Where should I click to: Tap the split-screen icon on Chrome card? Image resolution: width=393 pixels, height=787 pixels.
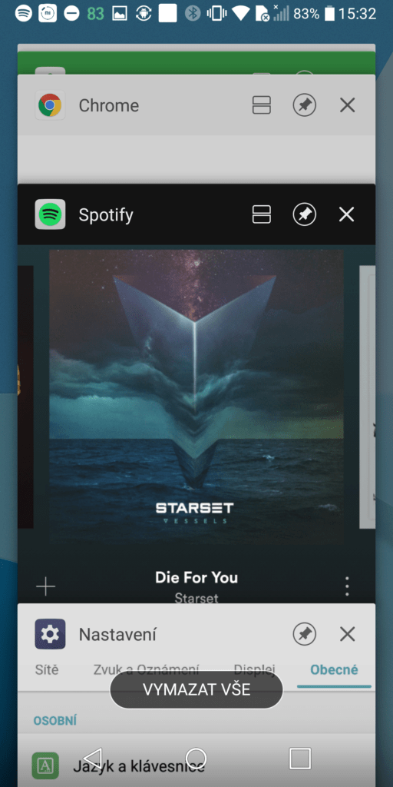(x=262, y=105)
